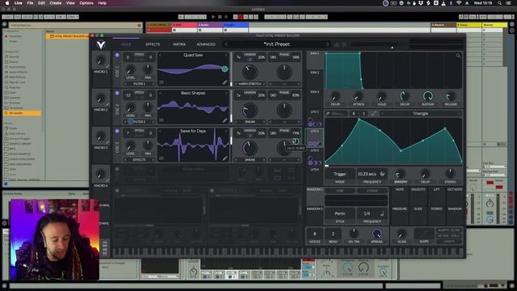The image size is (517, 291).
Task: Toggle OSC 2 power button
Action: [x=117, y=93]
